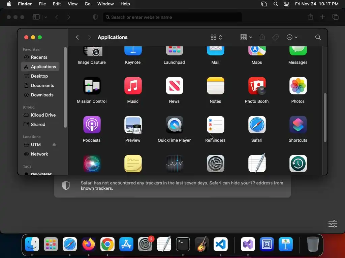The height and width of the screenshot is (258, 345).
Task: Open the icon view switcher dropdown
Action: [x=216, y=37]
